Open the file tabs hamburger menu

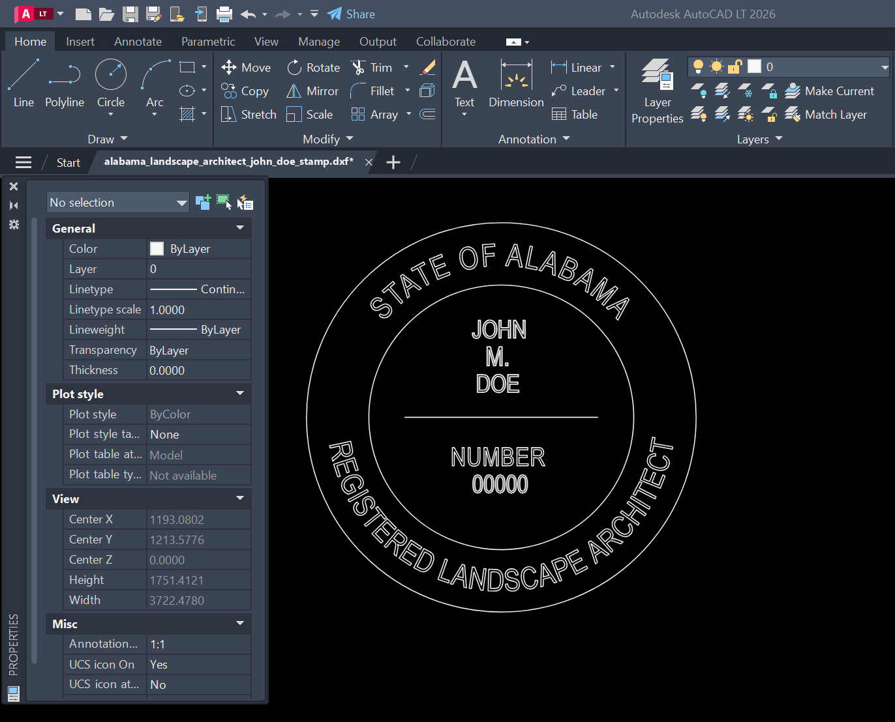(23, 162)
